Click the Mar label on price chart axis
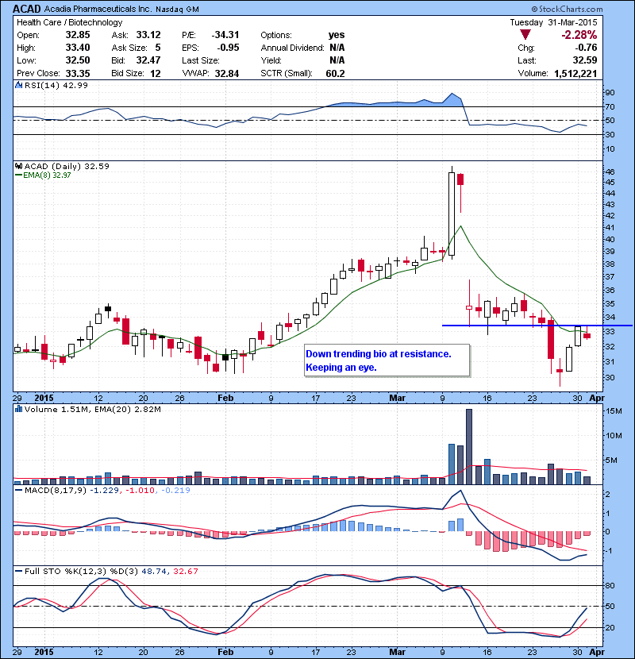The width and height of the screenshot is (635, 659). (398, 398)
